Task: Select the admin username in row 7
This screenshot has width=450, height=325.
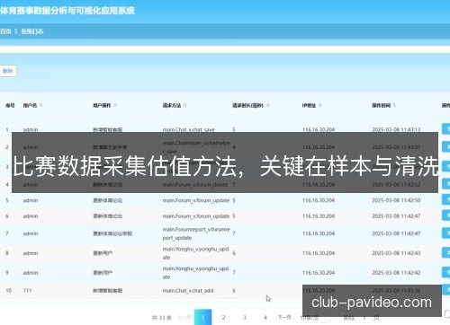Action: coord(31,233)
